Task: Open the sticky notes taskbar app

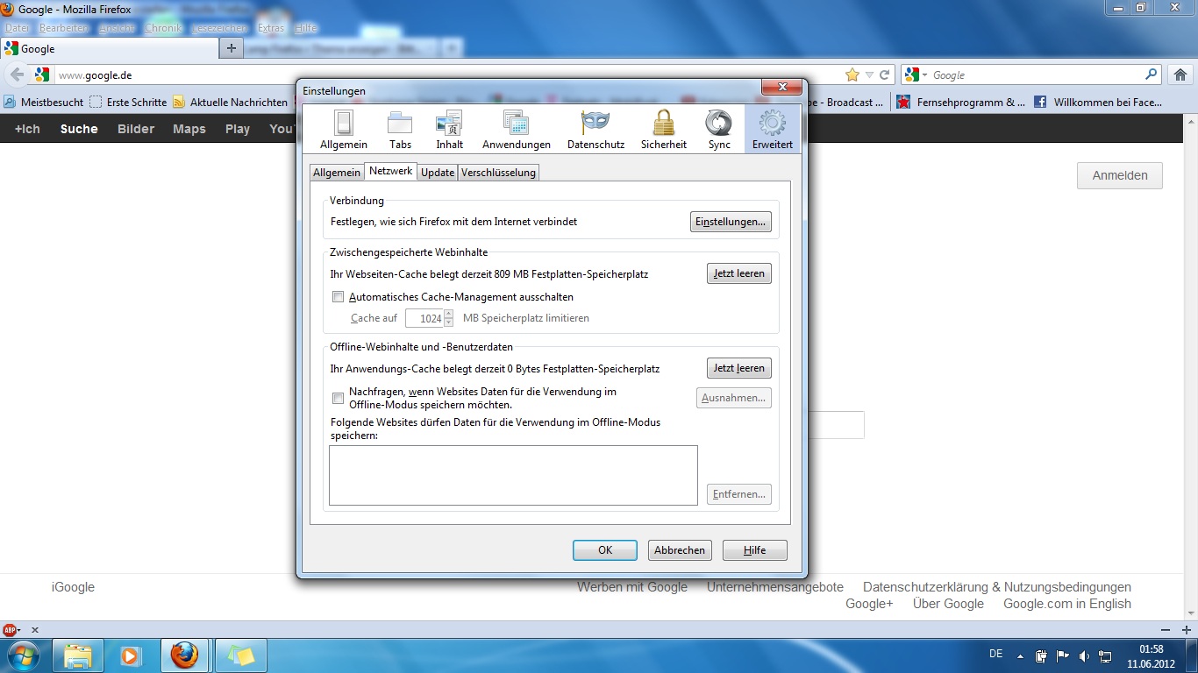Action: [x=240, y=655]
